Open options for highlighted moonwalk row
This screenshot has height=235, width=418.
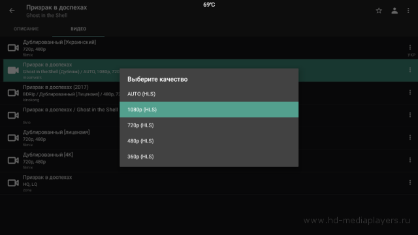[x=410, y=70]
